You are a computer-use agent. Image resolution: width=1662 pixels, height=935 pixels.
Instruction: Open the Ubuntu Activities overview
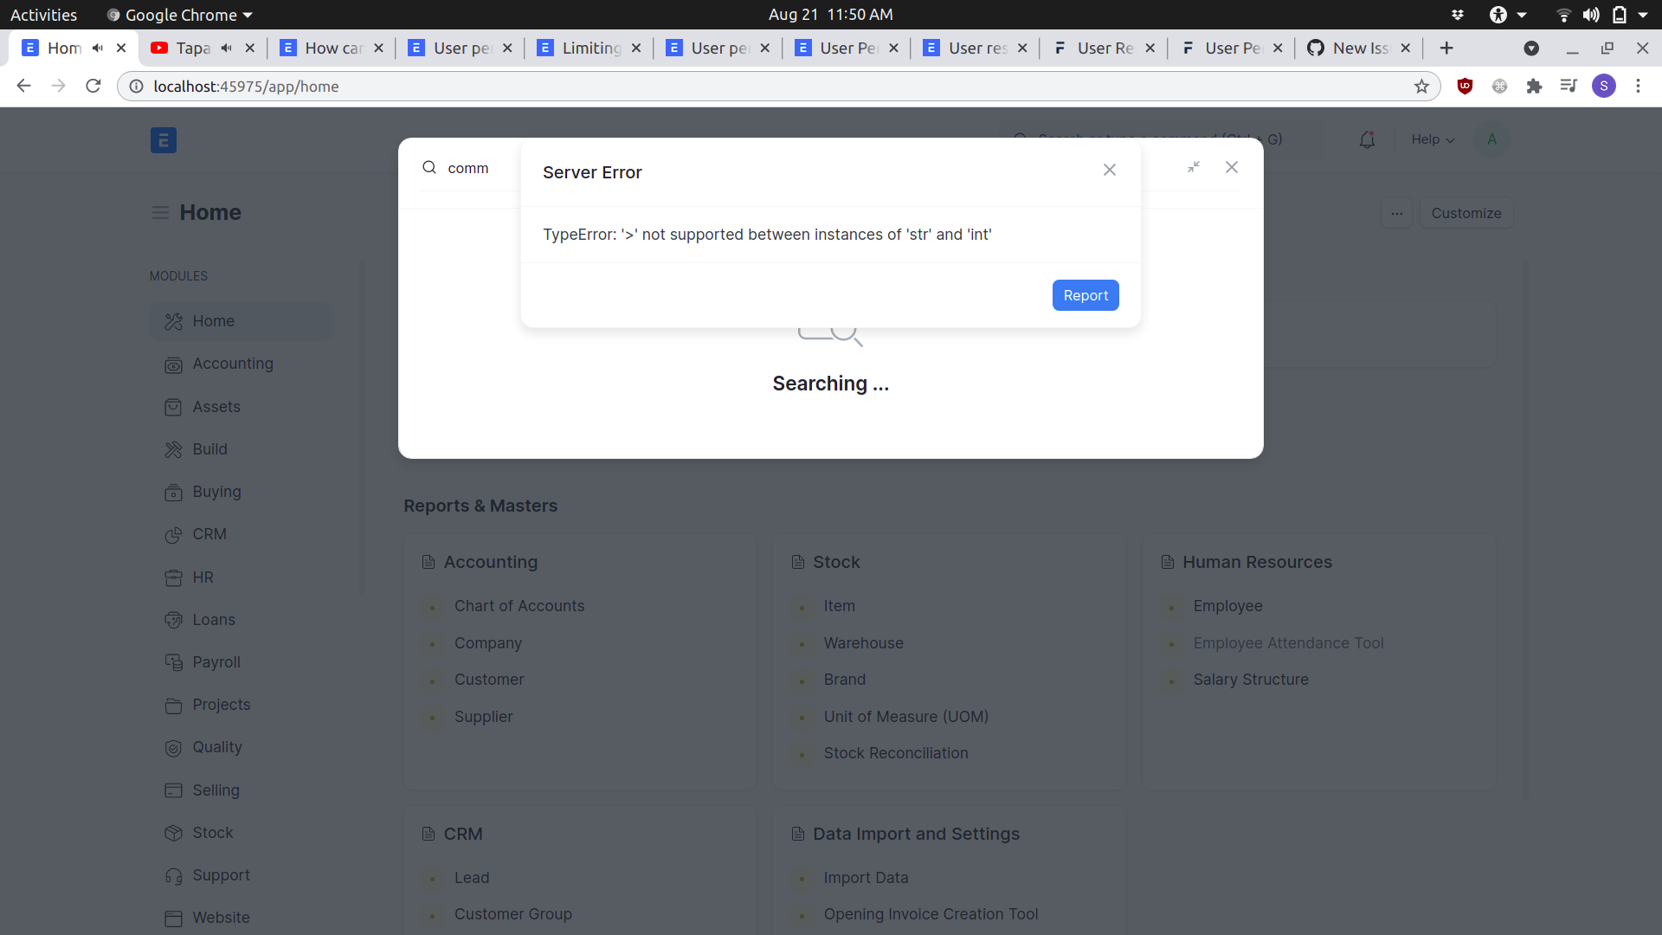pyautogui.click(x=43, y=15)
